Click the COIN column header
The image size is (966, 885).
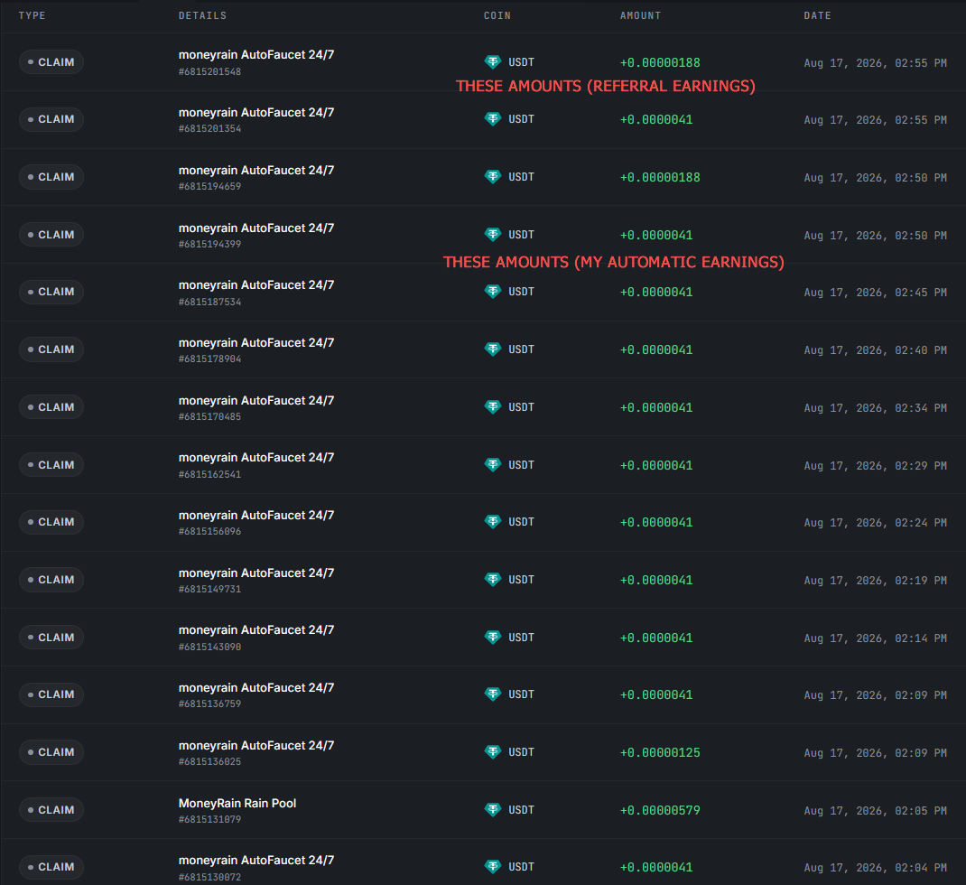pos(497,15)
